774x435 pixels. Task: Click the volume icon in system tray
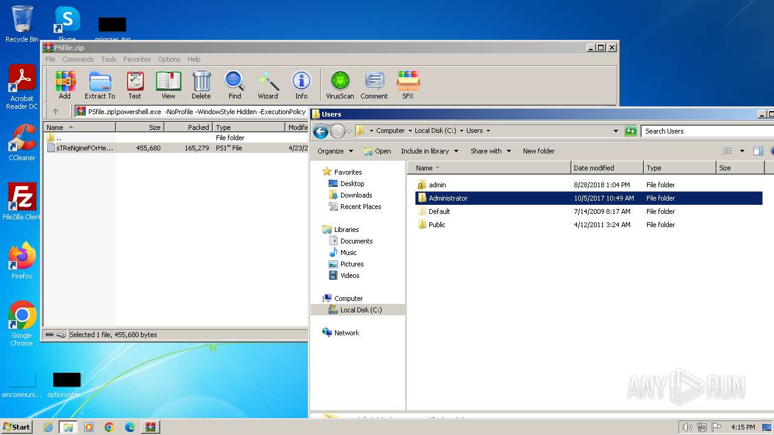click(687, 427)
